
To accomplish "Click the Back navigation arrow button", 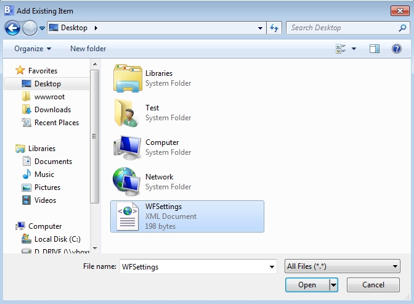I will [x=12, y=28].
